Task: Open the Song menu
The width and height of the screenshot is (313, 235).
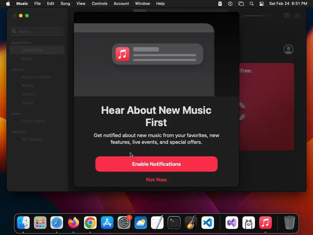Action: [x=65, y=4]
